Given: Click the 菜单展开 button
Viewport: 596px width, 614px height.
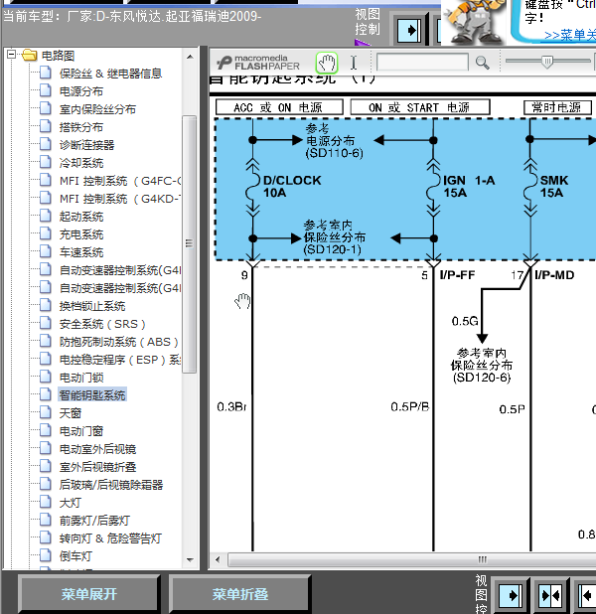Looking at the screenshot, I should click(88, 594).
